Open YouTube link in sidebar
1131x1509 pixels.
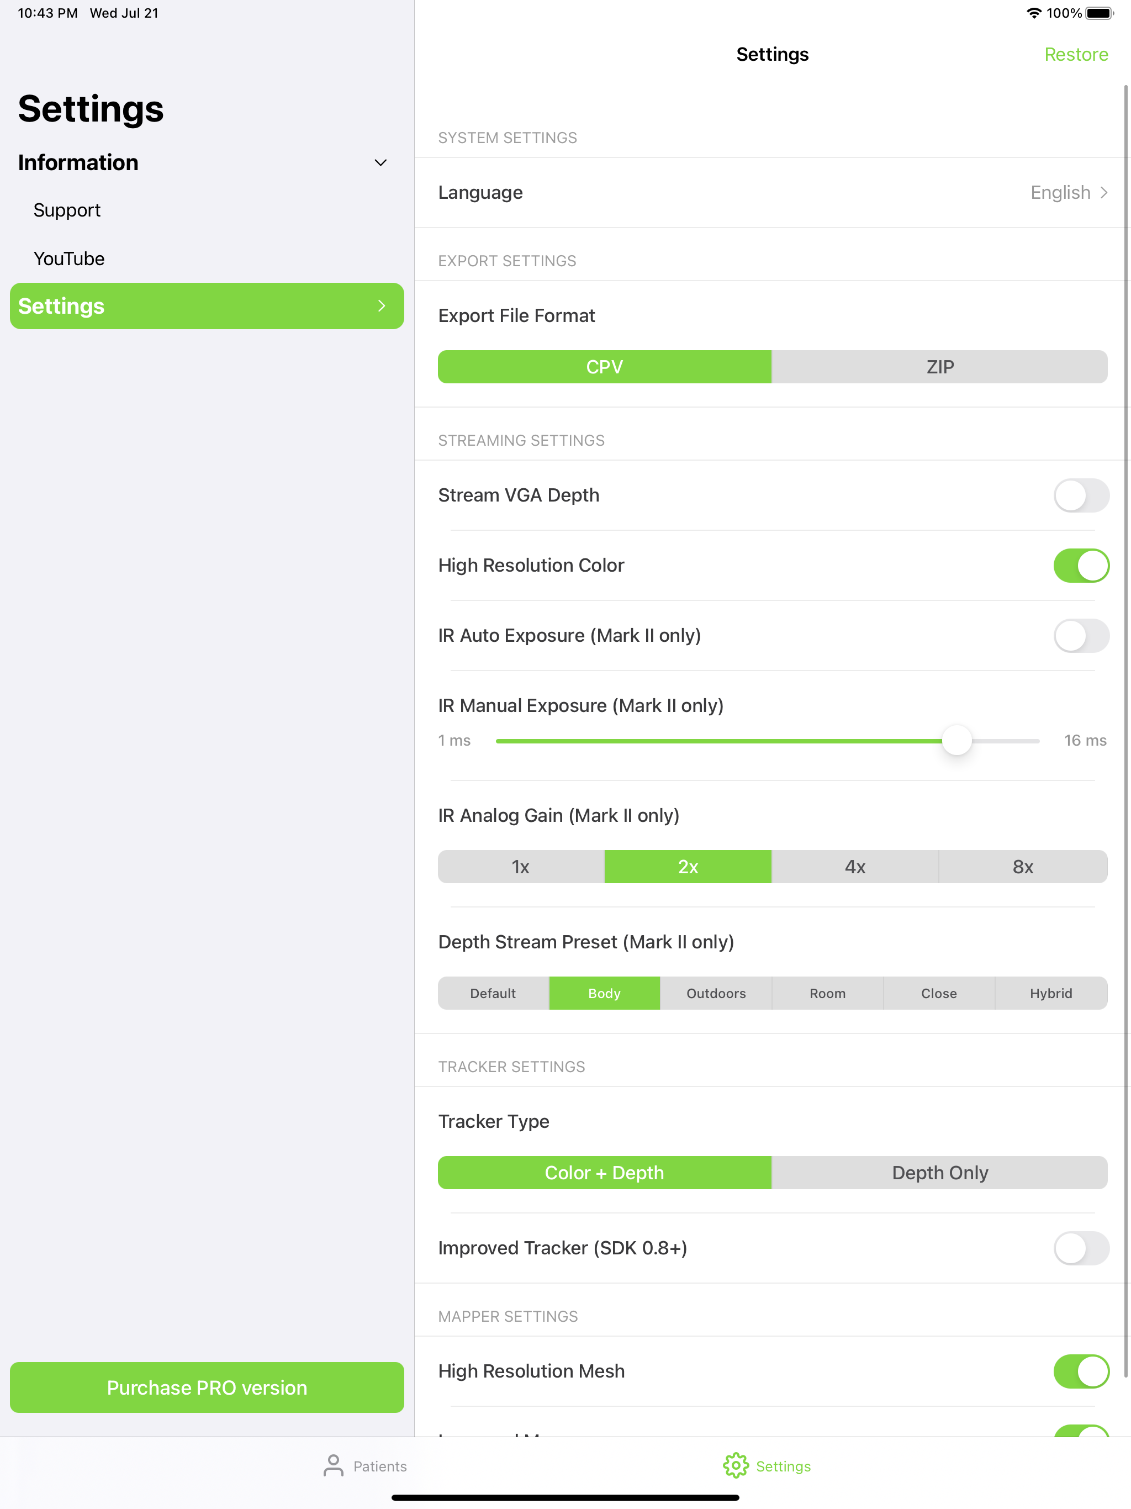[x=69, y=258]
